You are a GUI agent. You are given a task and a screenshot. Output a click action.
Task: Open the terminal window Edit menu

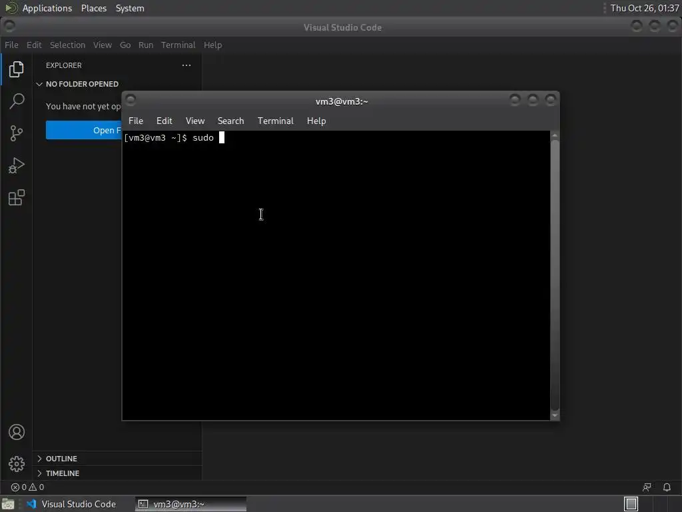tap(165, 121)
